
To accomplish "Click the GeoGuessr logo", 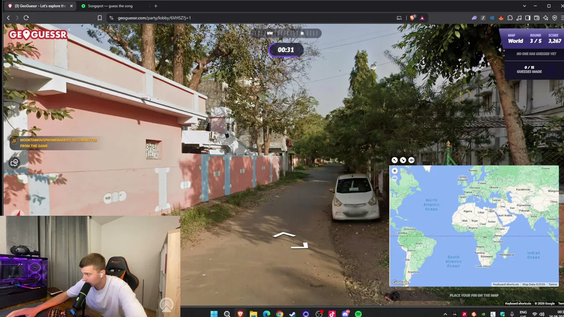I will (x=38, y=34).
